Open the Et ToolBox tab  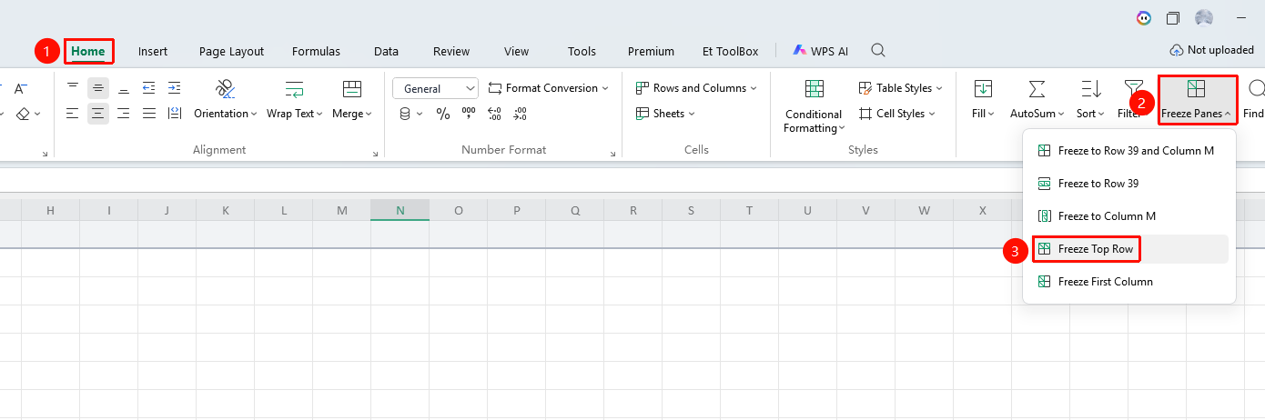point(730,51)
